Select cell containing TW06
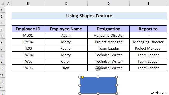The width and height of the screenshot is (169, 95). (28, 68)
